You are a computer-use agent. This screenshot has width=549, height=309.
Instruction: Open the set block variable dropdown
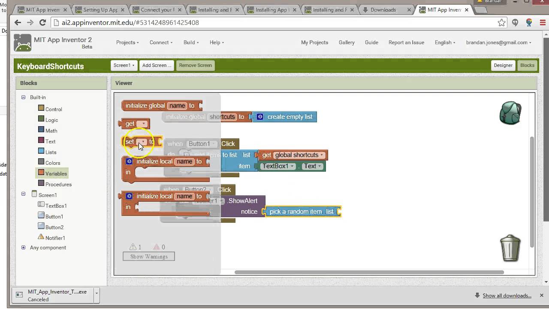(142, 142)
